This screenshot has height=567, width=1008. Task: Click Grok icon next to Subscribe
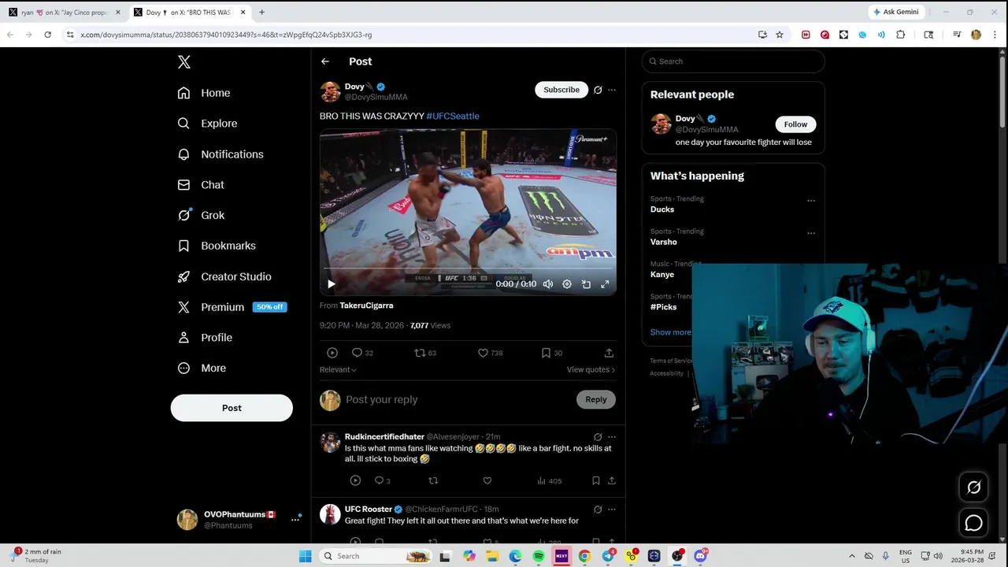598,90
